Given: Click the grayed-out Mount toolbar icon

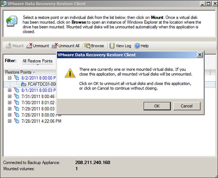Looking at the screenshot, I should pos(8,46).
